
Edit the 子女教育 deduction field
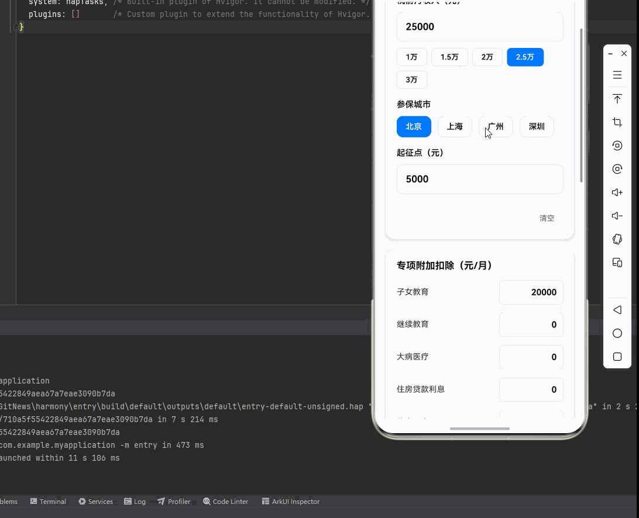pyautogui.click(x=531, y=292)
